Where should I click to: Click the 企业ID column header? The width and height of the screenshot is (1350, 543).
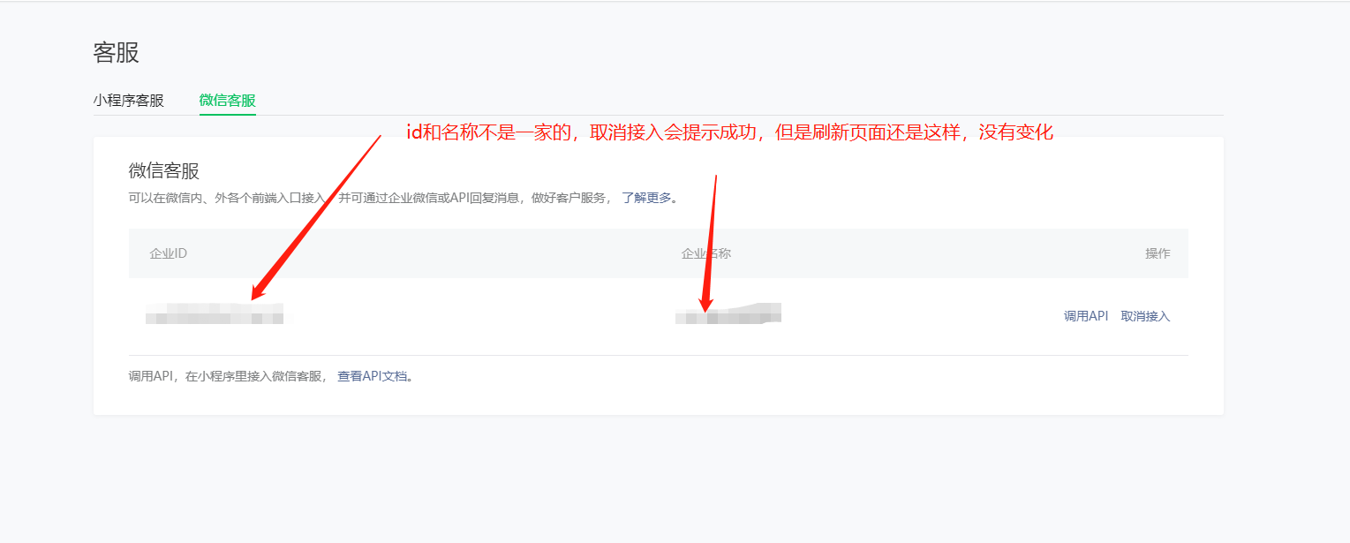(x=169, y=253)
